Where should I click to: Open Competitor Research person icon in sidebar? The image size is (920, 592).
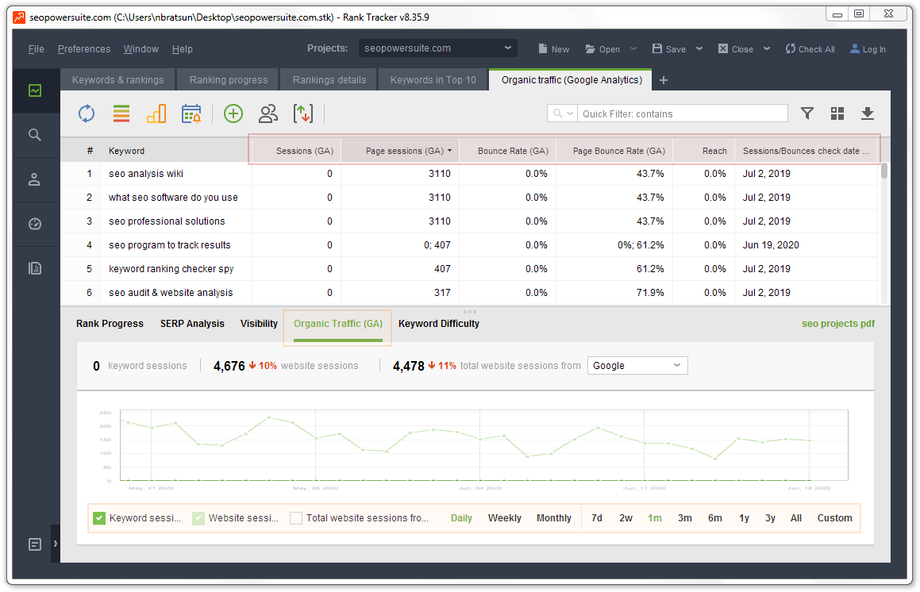click(x=35, y=179)
